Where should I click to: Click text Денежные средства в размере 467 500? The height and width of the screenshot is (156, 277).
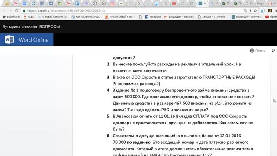[151, 103]
